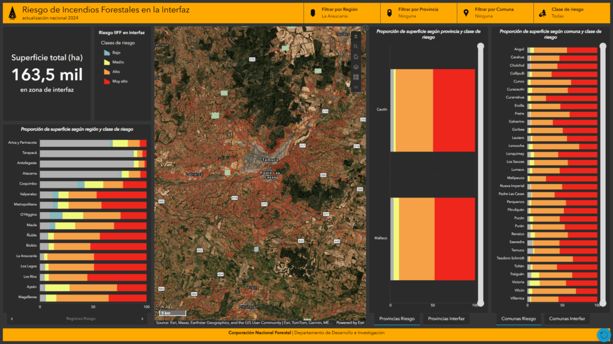The image size is (613, 344).
Task: Open the Filtrar por Provincia dropdown
Action: [x=418, y=13]
